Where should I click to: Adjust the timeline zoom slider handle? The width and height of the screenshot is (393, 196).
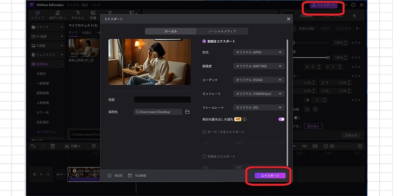coord(332,146)
